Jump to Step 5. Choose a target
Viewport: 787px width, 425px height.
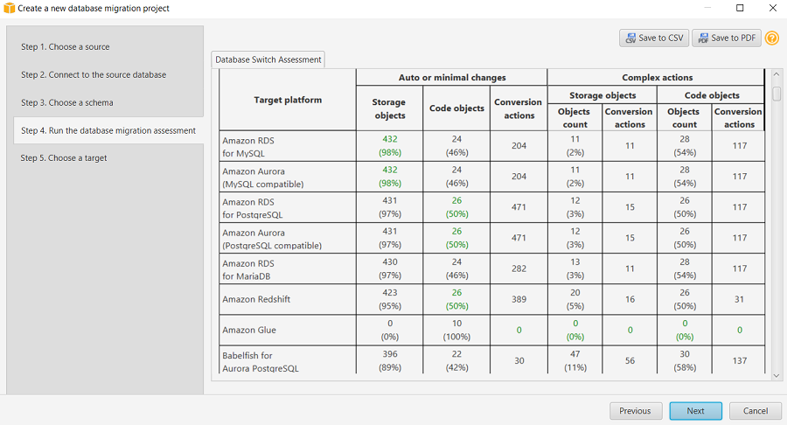coord(64,158)
